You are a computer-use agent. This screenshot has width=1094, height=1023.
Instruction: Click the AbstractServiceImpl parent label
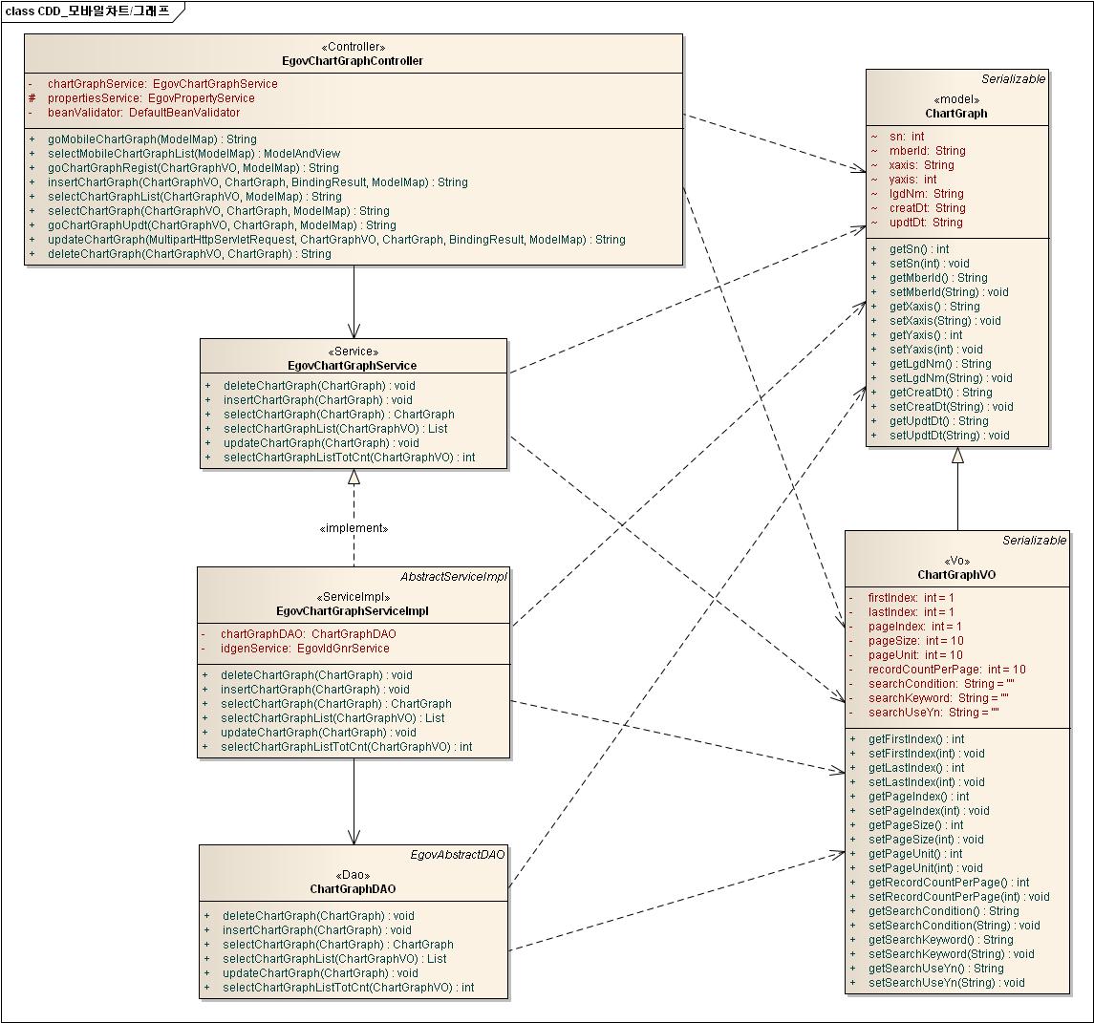coord(453,577)
